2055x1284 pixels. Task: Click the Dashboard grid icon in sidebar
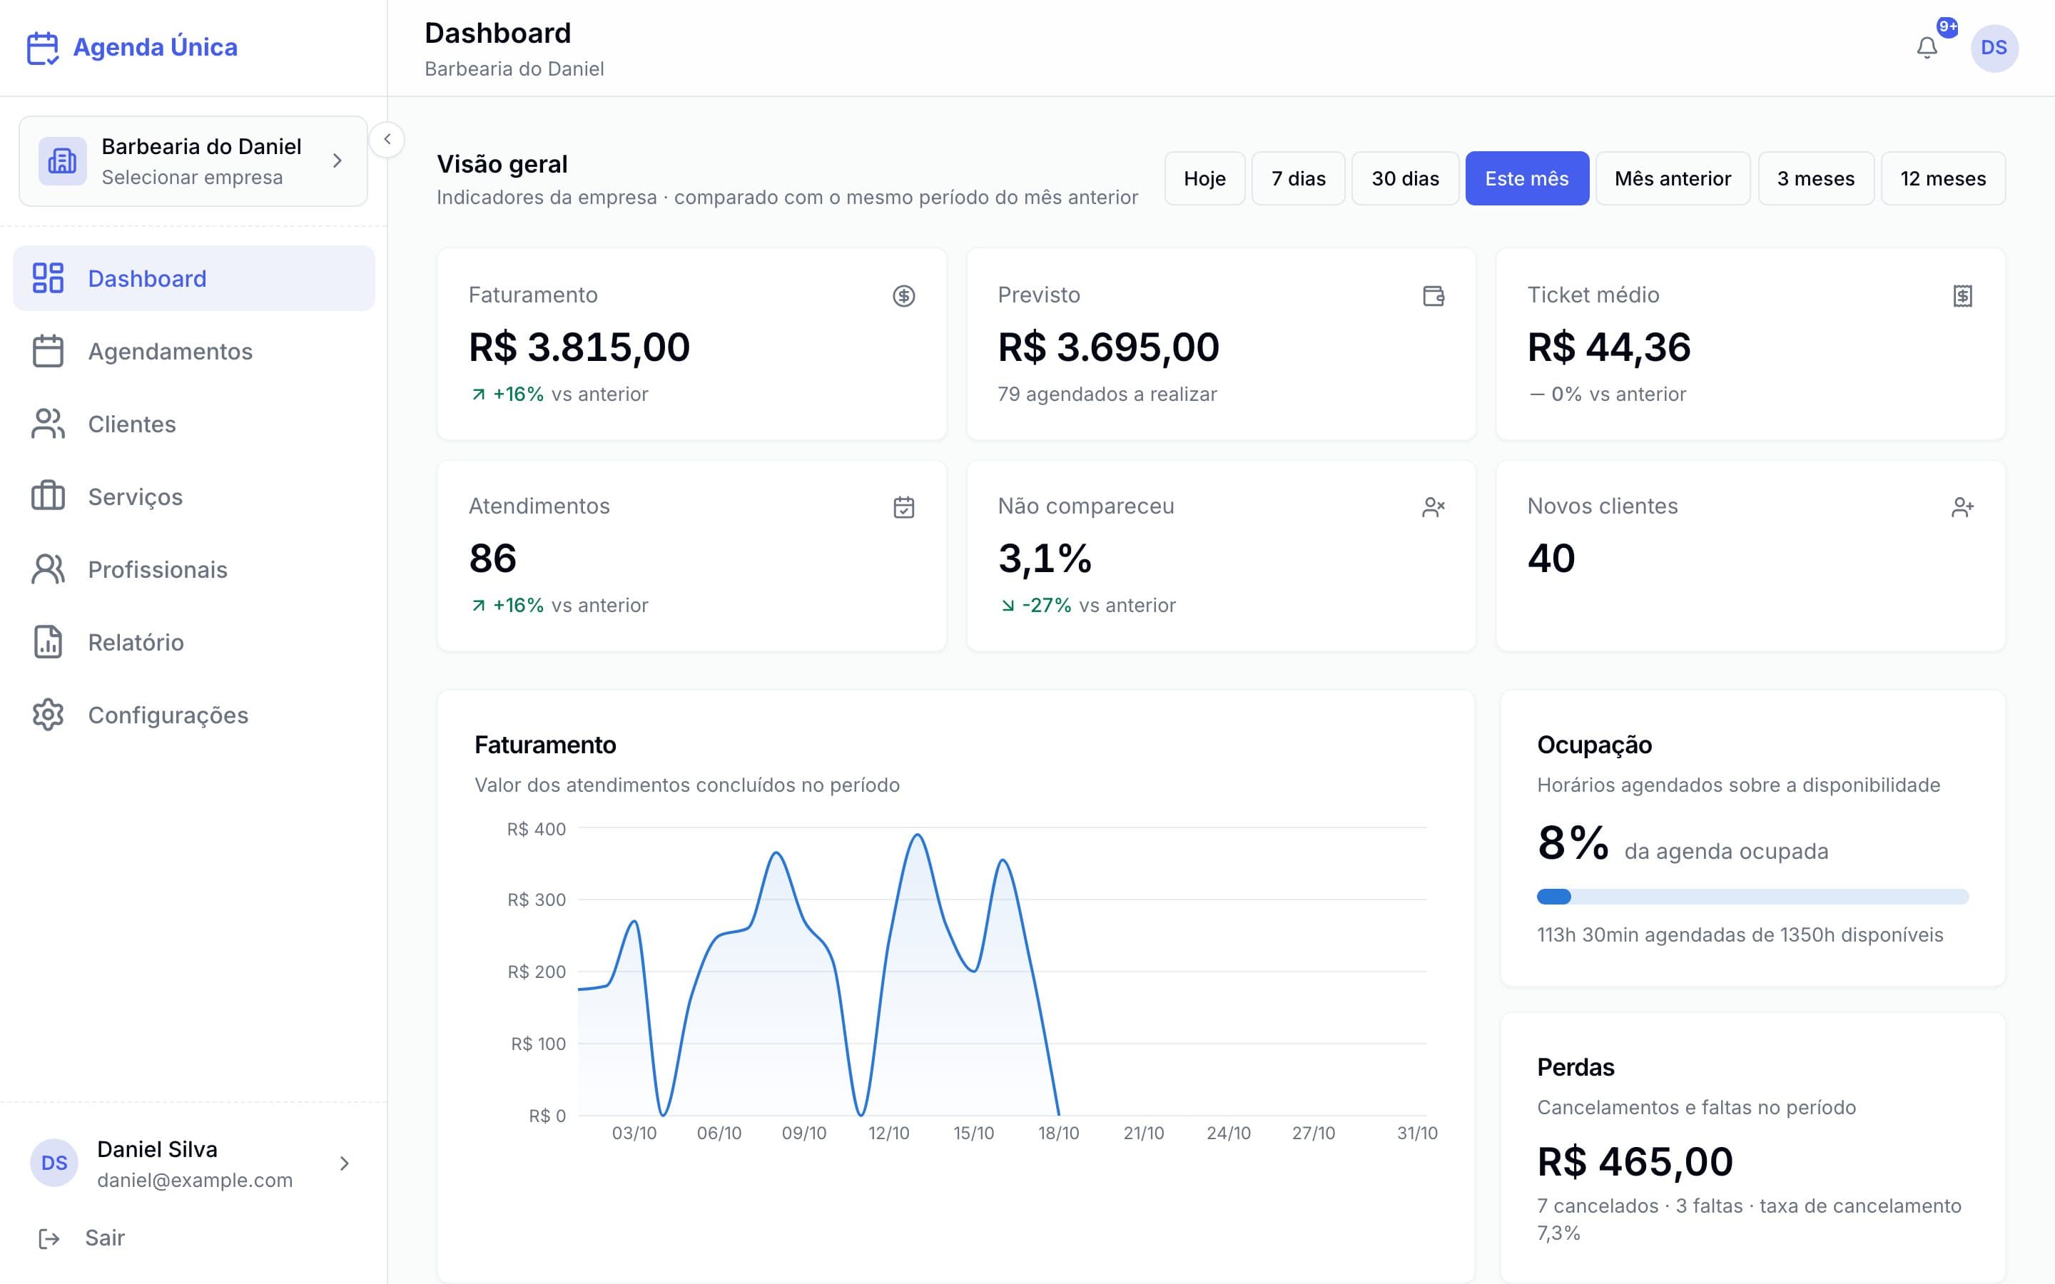pos(48,277)
